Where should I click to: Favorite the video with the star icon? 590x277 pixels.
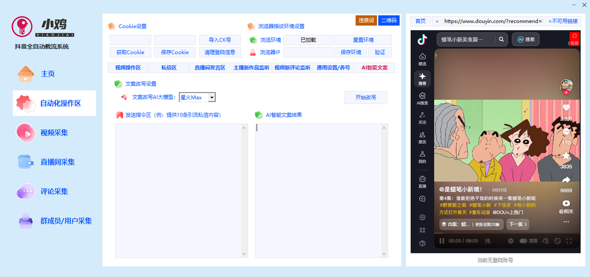(x=566, y=156)
